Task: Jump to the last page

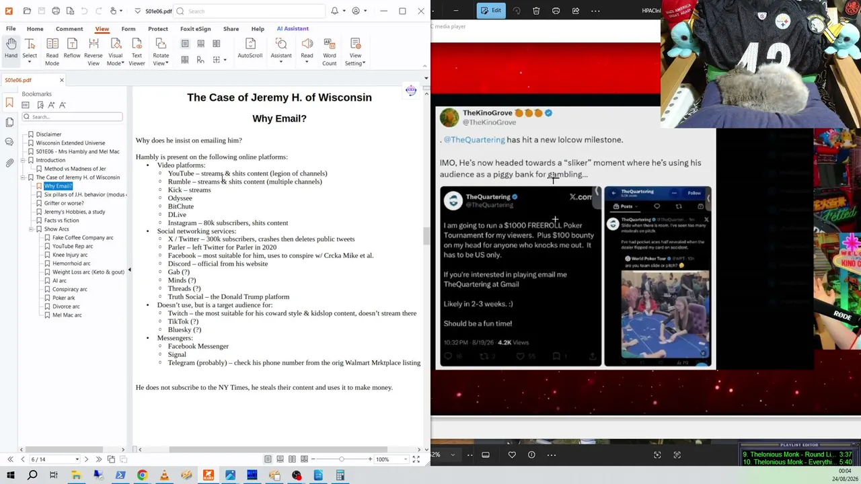Action: click(x=98, y=459)
